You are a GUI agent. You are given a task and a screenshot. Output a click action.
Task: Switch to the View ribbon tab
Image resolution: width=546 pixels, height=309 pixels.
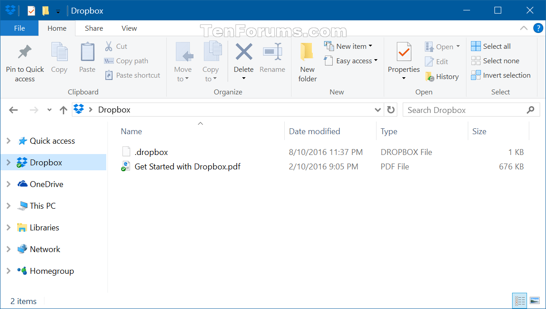[129, 28]
